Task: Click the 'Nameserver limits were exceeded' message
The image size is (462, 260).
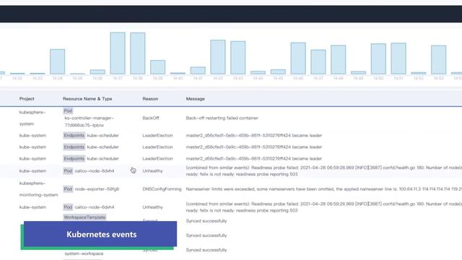Action: 324,189
